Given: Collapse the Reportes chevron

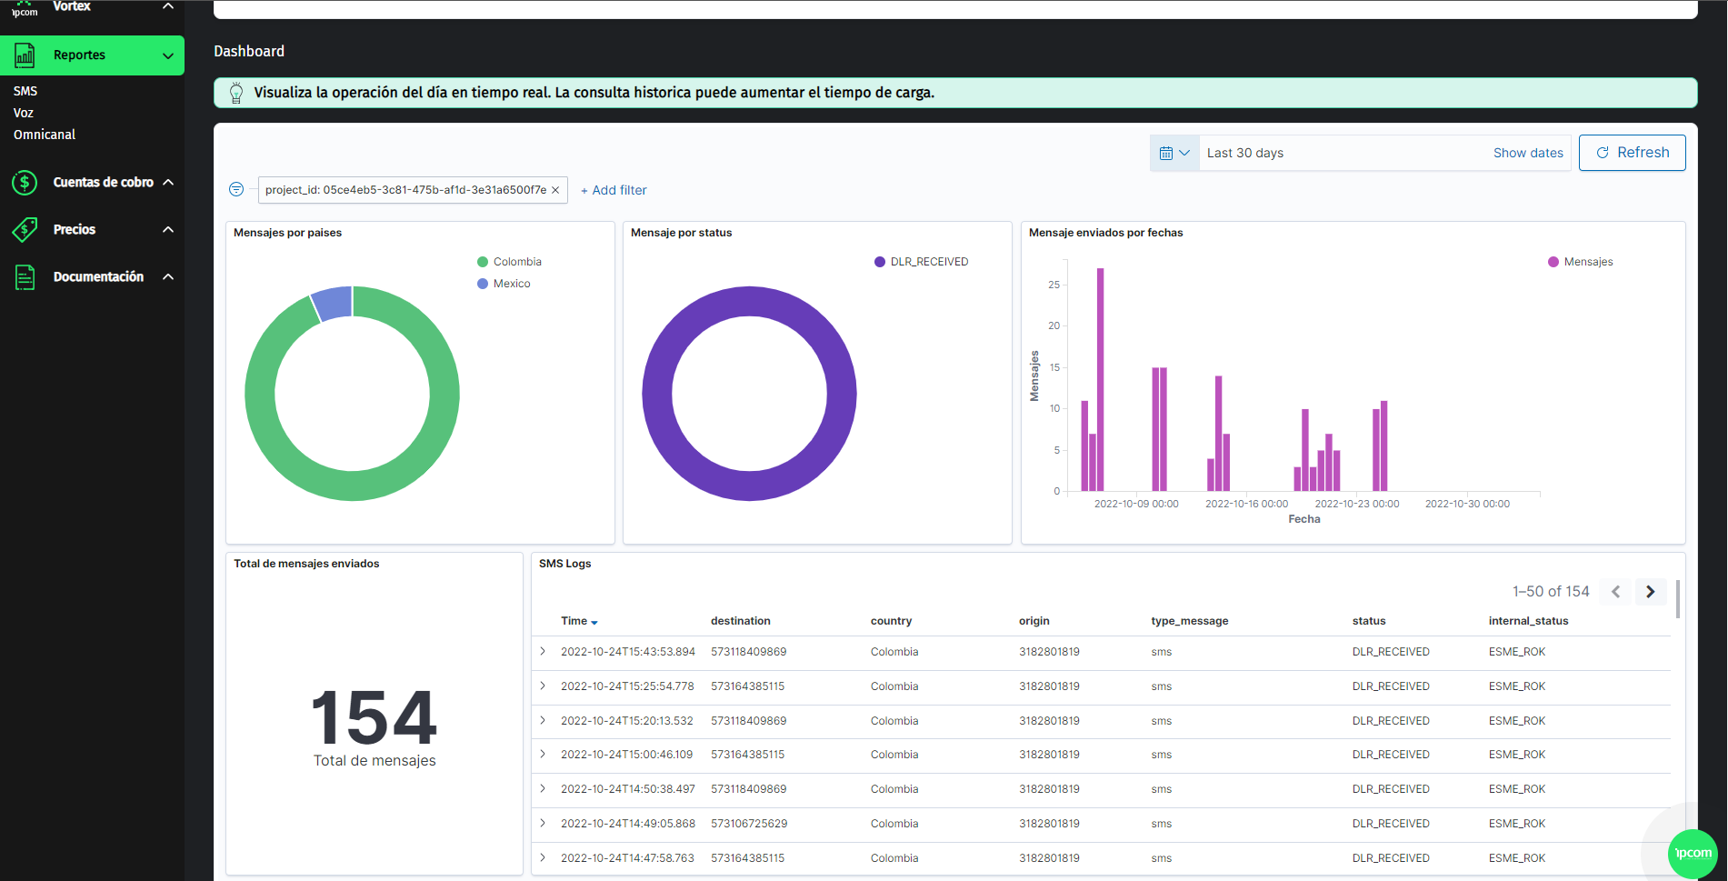Looking at the screenshot, I should click(x=168, y=55).
